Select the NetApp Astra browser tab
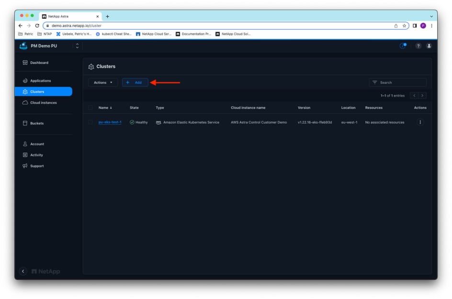Image resolution: width=452 pixels, height=299 pixels. 71,16
